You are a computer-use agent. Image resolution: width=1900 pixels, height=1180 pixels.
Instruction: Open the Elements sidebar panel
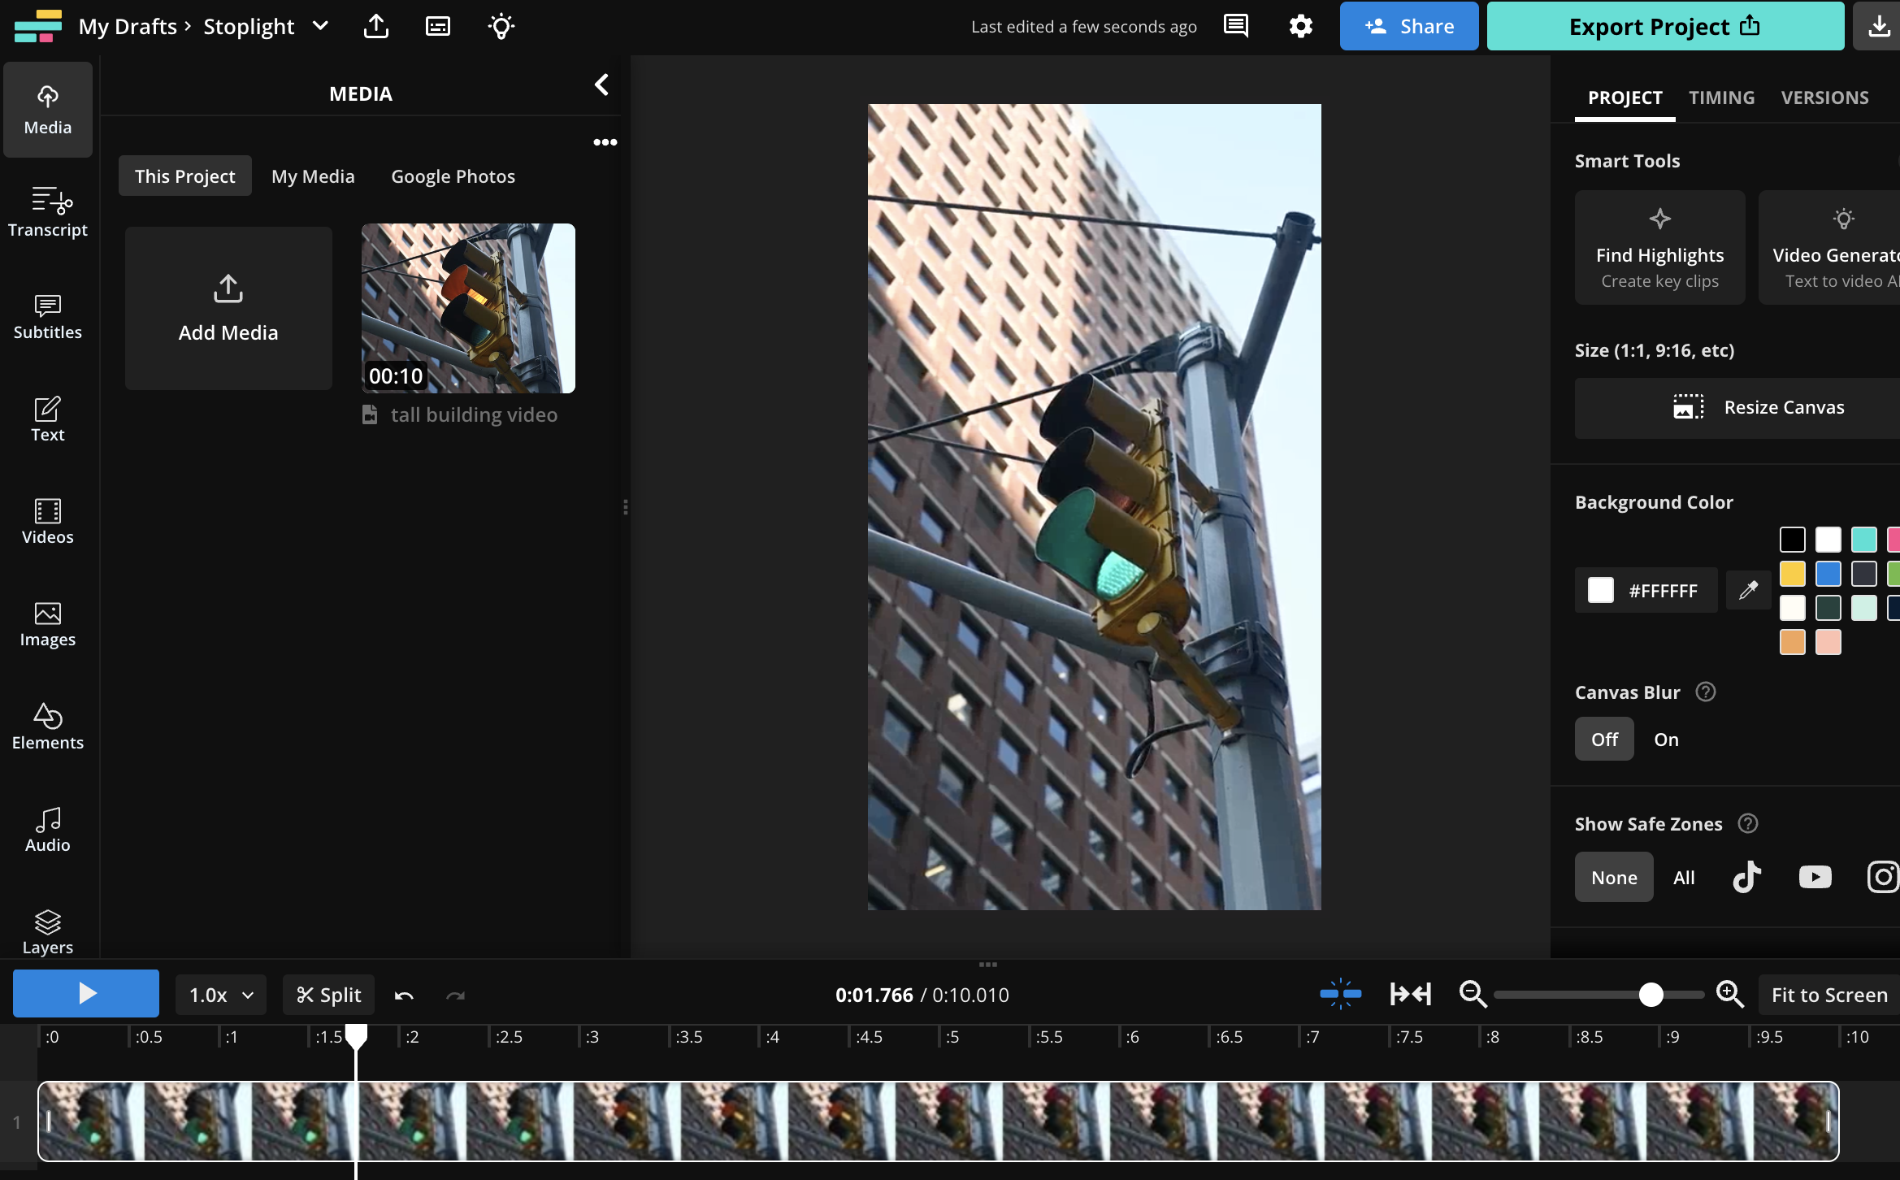click(x=47, y=726)
